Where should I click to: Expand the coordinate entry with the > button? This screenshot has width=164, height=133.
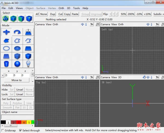[3, 75]
